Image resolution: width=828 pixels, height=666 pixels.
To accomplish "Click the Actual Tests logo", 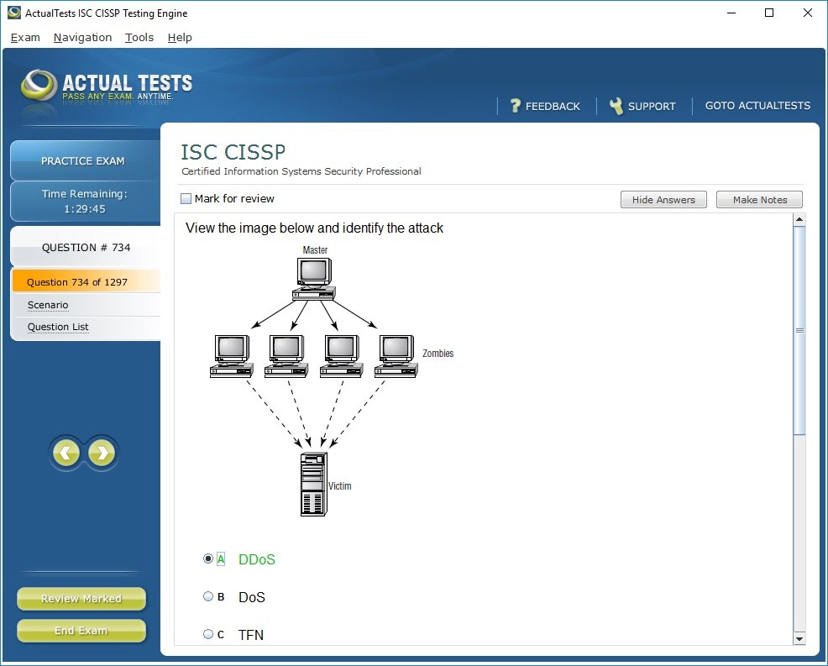I will click(x=107, y=87).
